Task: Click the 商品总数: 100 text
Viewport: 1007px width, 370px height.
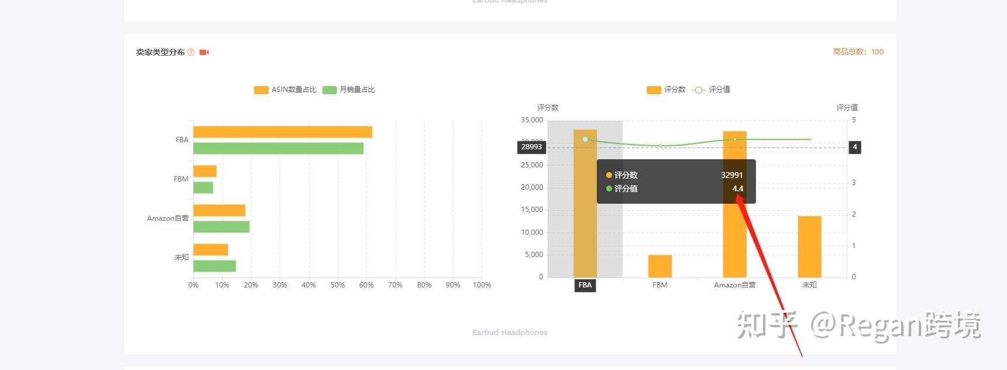Action: pos(858,52)
